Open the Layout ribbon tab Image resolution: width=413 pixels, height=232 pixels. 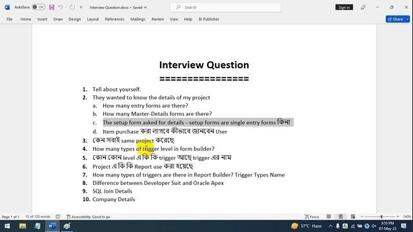tap(93, 19)
